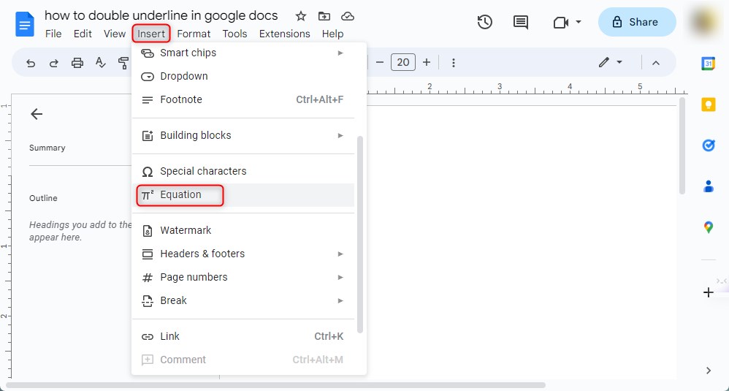Check cloud save status icon
The height and width of the screenshot is (391, 729).
point(347,16)
